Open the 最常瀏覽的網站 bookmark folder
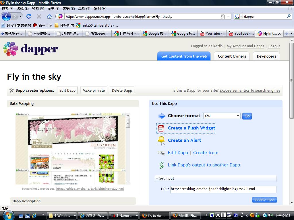The width and height of the screenshot is (294, 220). pos(16,25)
